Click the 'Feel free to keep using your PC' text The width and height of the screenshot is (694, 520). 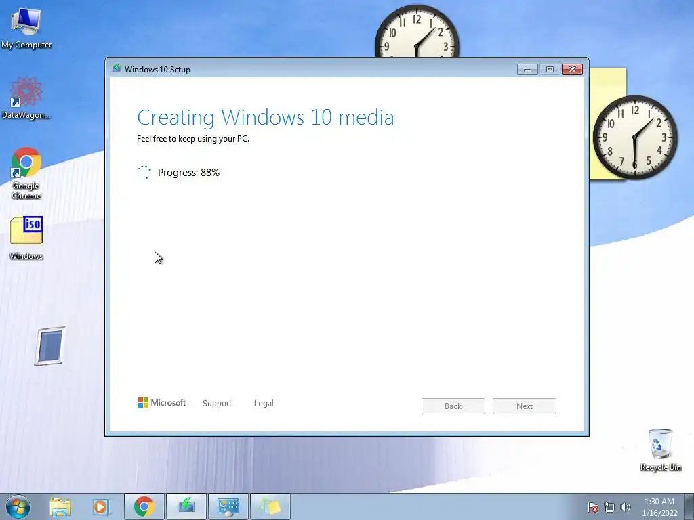pyautogui.click(x=193, y=139)
